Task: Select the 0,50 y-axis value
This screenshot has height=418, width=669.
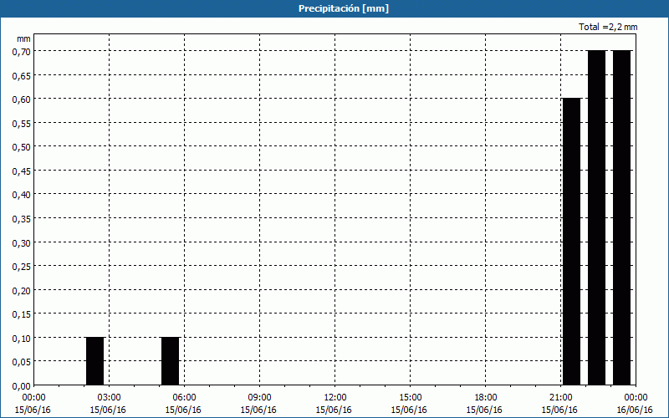Action: (22, 147)
